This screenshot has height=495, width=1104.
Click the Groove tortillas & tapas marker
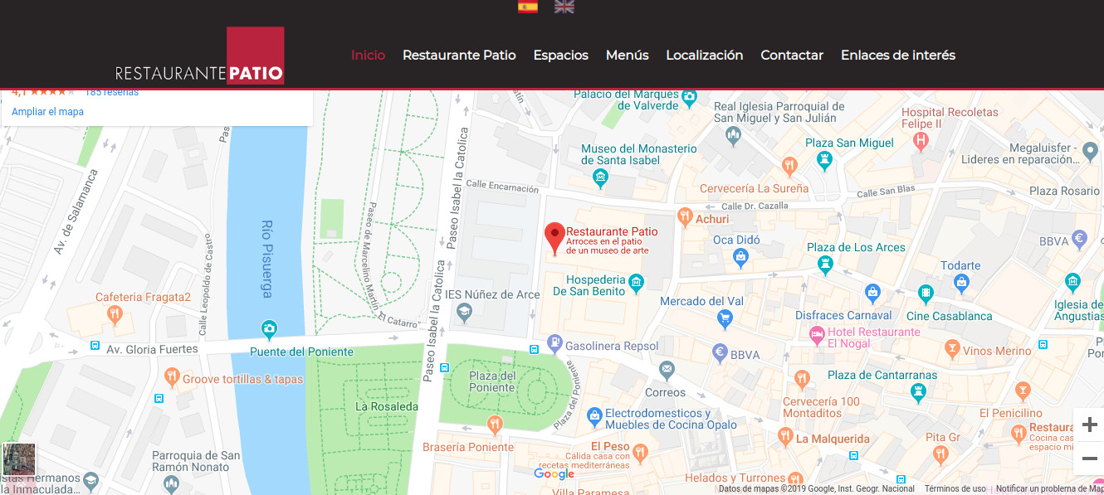(x=171, y=379)
